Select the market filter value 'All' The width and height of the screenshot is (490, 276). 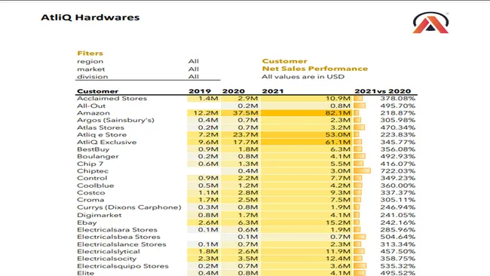(x=194, y=69)
